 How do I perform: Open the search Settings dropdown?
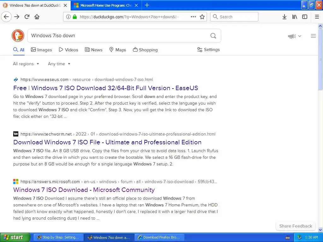[208, 49]
